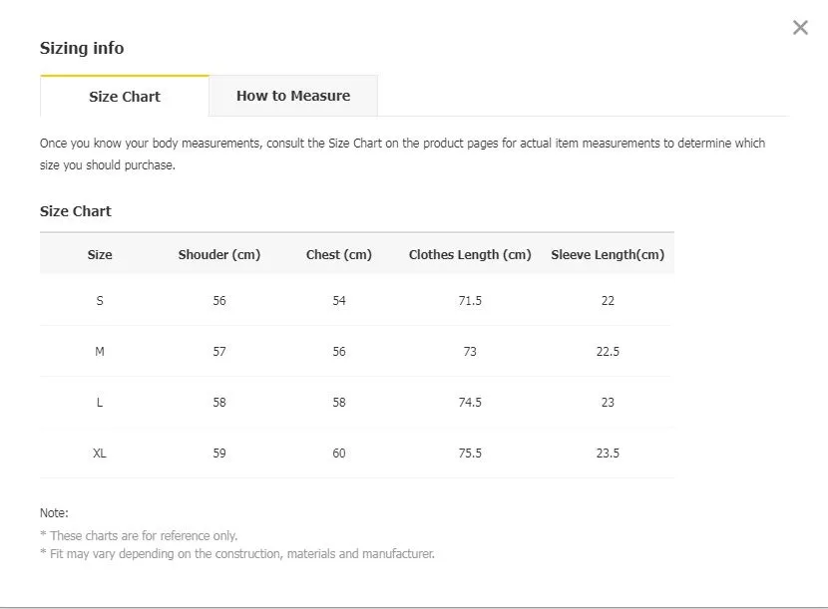This screenshot has width=828, height=609.
Task: Click the Clothes Length (cm) header
Action: point(470,254)
